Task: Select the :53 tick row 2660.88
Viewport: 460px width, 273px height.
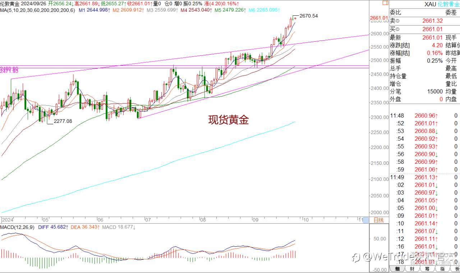Action: tap(424, 131)
